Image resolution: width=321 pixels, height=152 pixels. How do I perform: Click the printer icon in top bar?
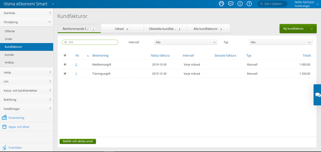tap(221, 4)
